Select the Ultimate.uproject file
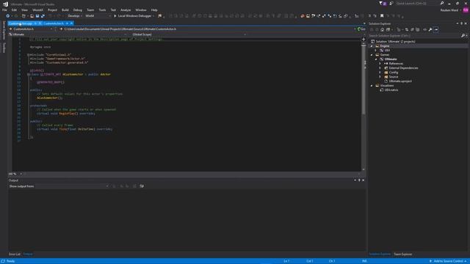Image resolution: width=470 pixels, height=264 pixels. click(400, 81)
